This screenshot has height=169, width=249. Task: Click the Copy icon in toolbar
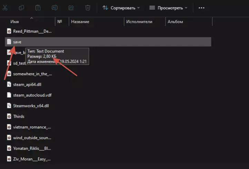21,8
